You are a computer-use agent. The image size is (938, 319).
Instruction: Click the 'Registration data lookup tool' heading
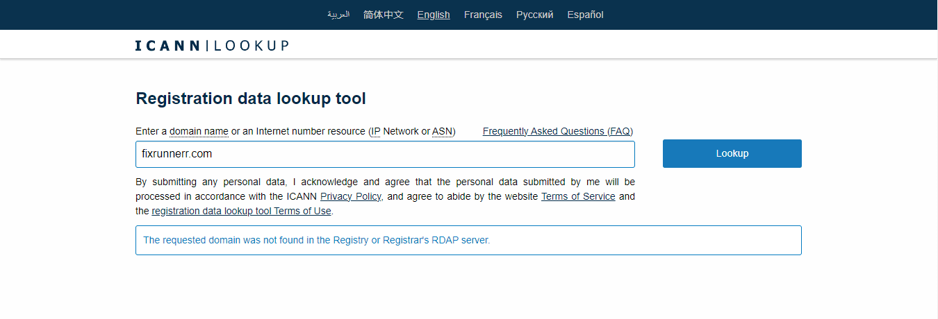point(251,98)
